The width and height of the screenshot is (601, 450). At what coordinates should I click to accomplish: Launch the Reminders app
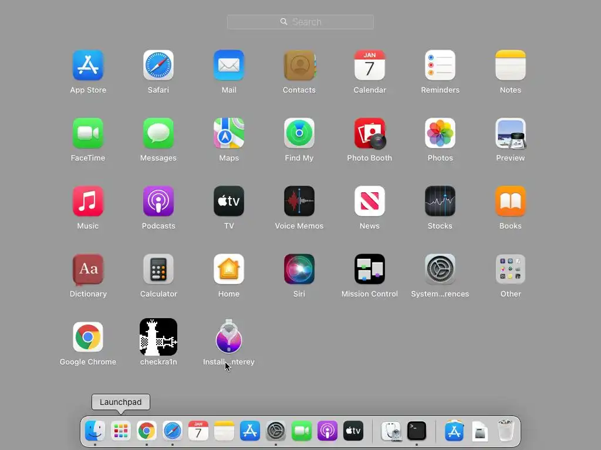(x=440, y=65)
